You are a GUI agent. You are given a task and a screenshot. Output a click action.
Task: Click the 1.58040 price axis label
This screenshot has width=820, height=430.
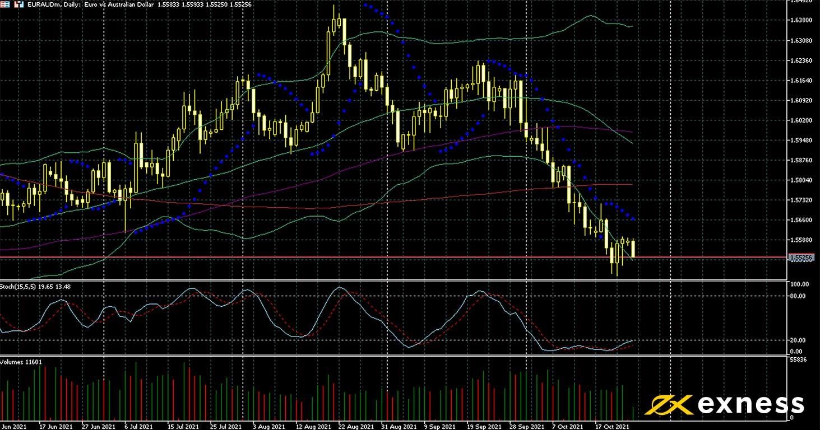pos(800,180)
